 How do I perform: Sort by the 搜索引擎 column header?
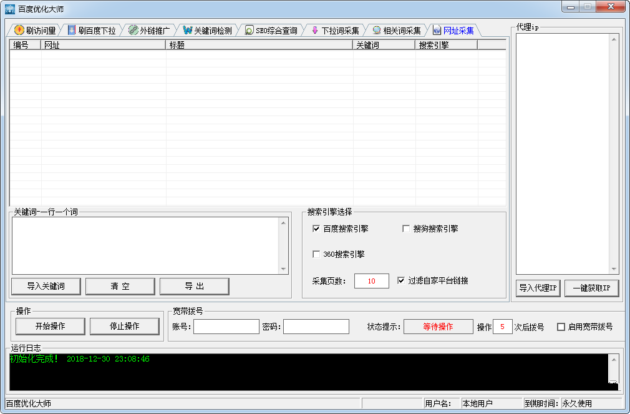(x=447, y=45)
